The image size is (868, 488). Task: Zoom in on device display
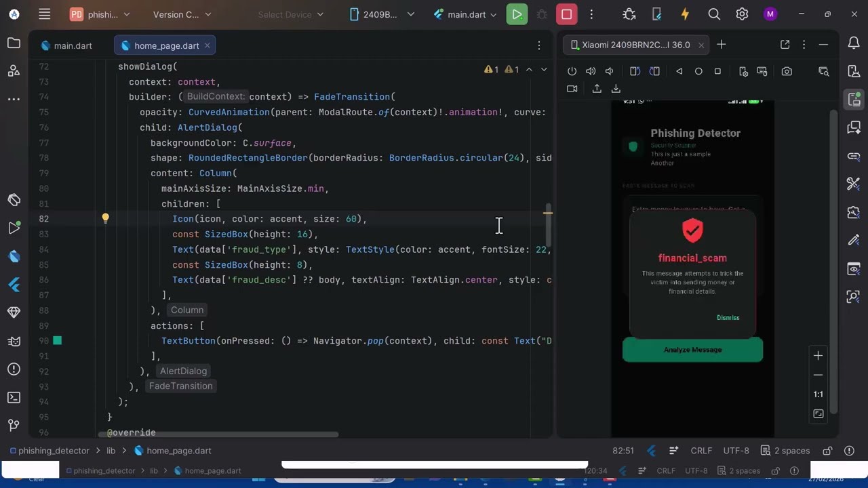click(818, 356)
